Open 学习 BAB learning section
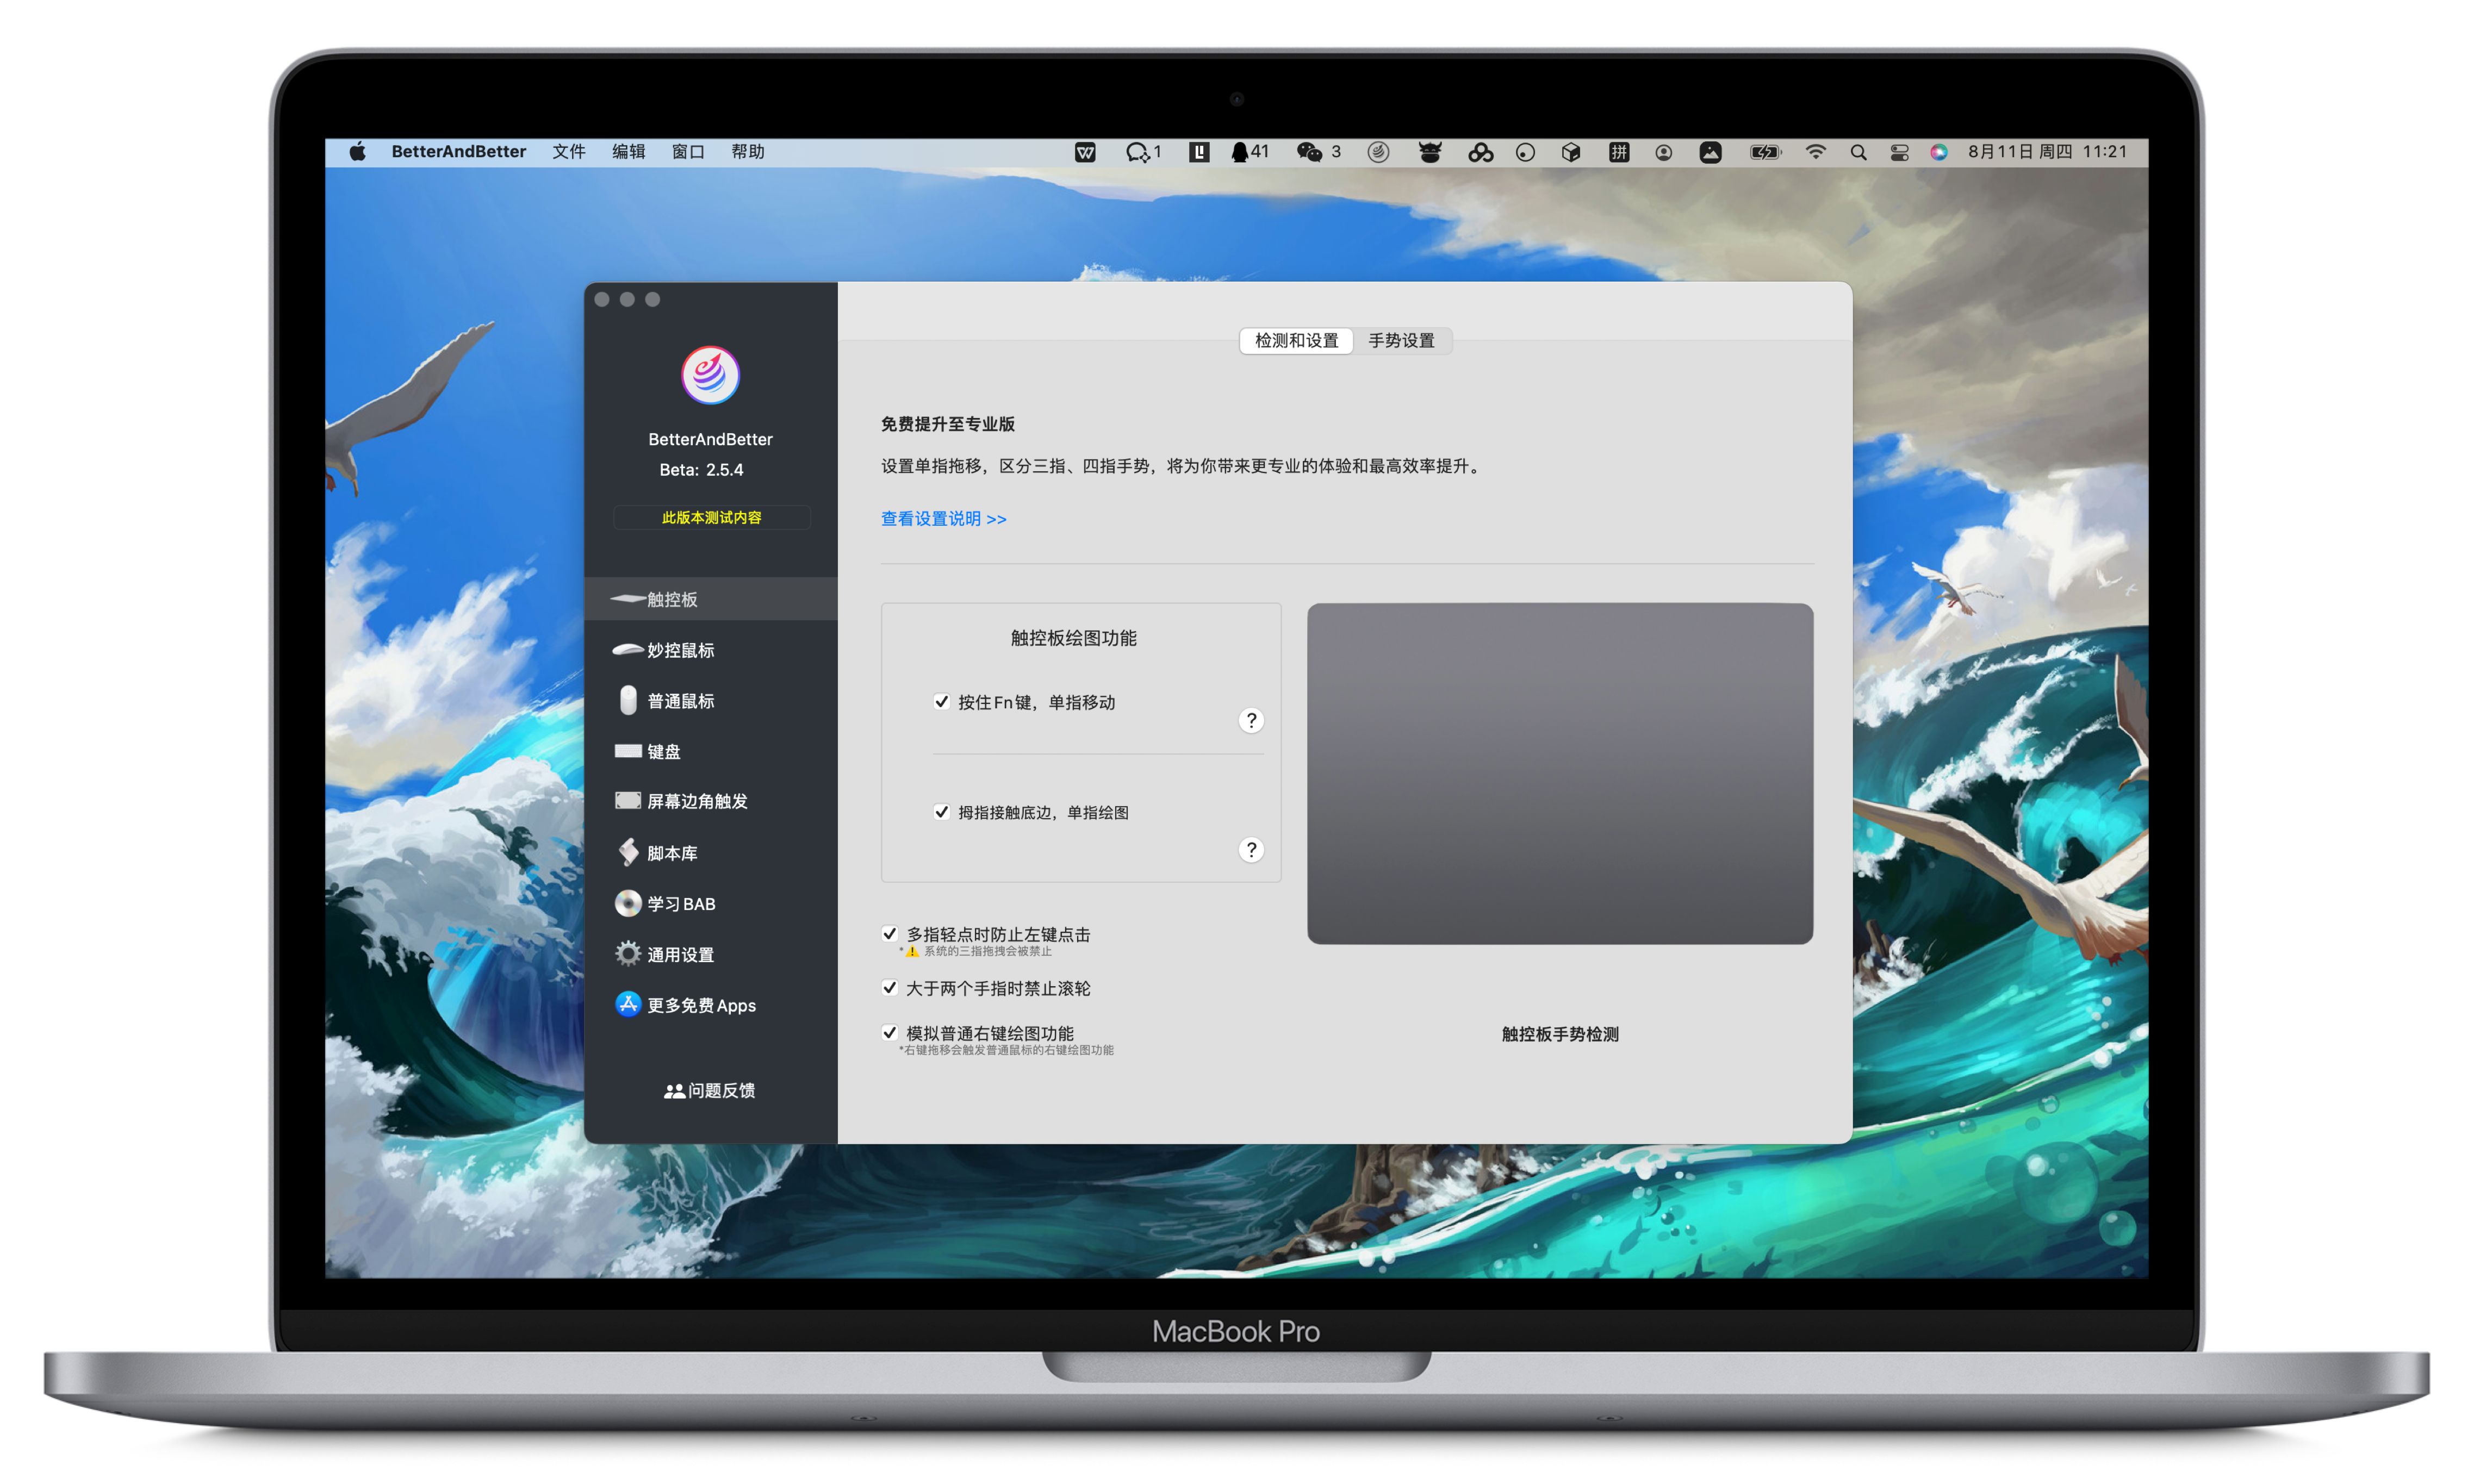Screen dimensions: 2474x1484 click(710, 904)
